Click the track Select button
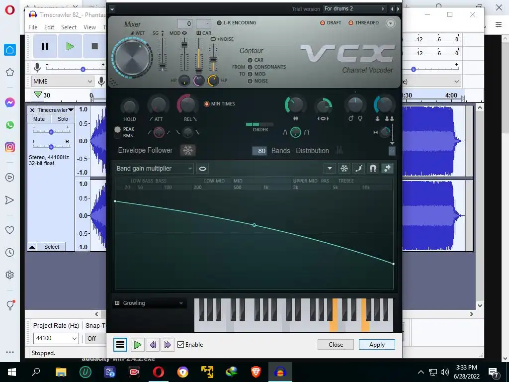Screen dimensions: 509x382 tap(52, 247)
